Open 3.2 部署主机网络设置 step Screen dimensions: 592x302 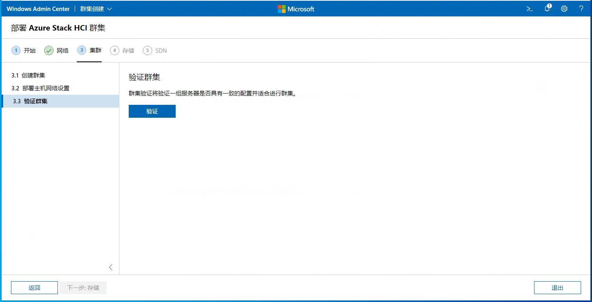click(x=60, y=88)
